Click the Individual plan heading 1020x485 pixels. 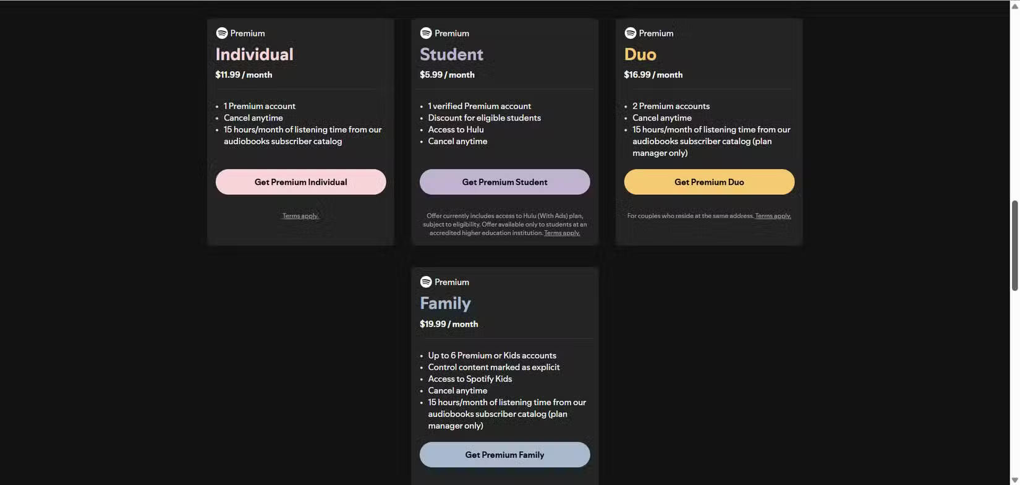pyautogui.click(x=254, y=54)
